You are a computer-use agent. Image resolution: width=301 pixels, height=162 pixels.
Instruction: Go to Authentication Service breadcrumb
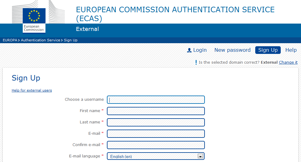click(41, 40)
